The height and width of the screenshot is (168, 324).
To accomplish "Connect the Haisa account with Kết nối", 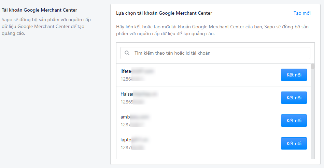I will [294, 98].
